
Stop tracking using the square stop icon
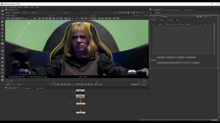(50, 18)
